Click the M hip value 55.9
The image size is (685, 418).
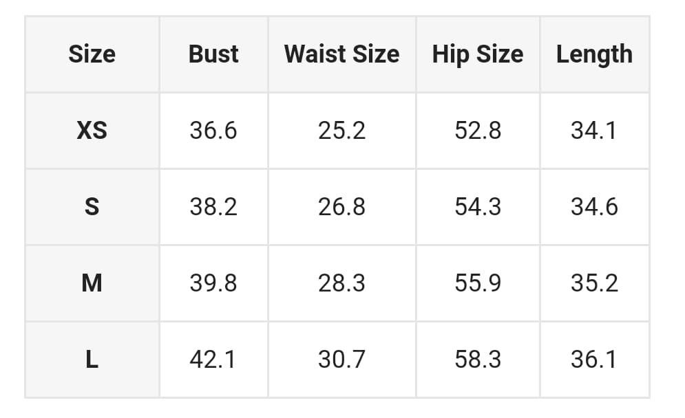477,283
